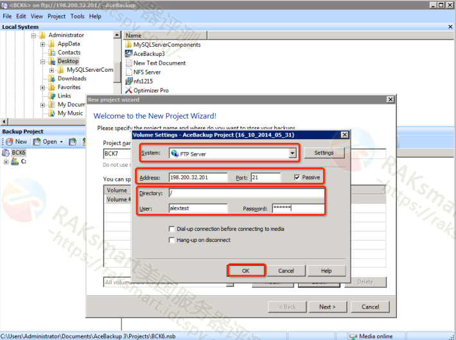The width and height of the screenshot is (456, 340).
Task: Expand the C: drive in Backup Project
Action: (6, 162)
